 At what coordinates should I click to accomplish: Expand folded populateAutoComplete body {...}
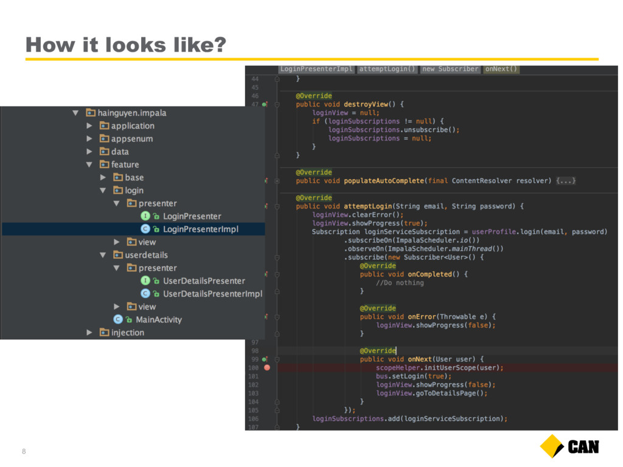566,181
